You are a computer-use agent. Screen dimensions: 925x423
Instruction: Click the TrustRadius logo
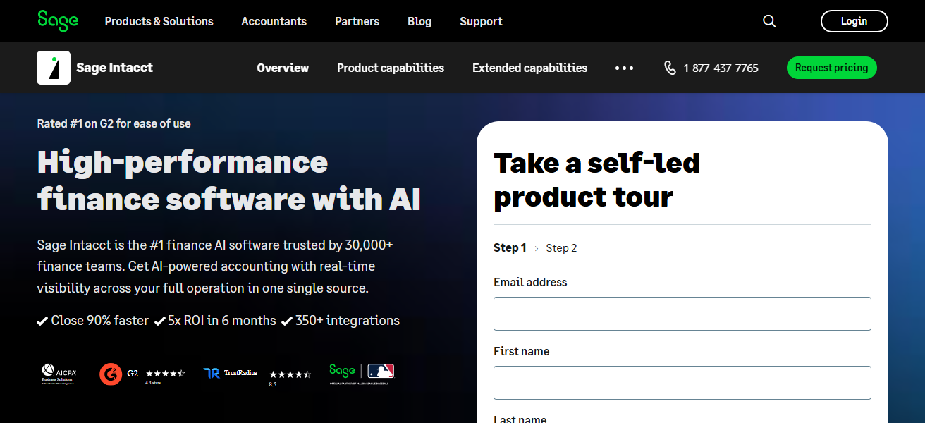click(x=231, y=373)
